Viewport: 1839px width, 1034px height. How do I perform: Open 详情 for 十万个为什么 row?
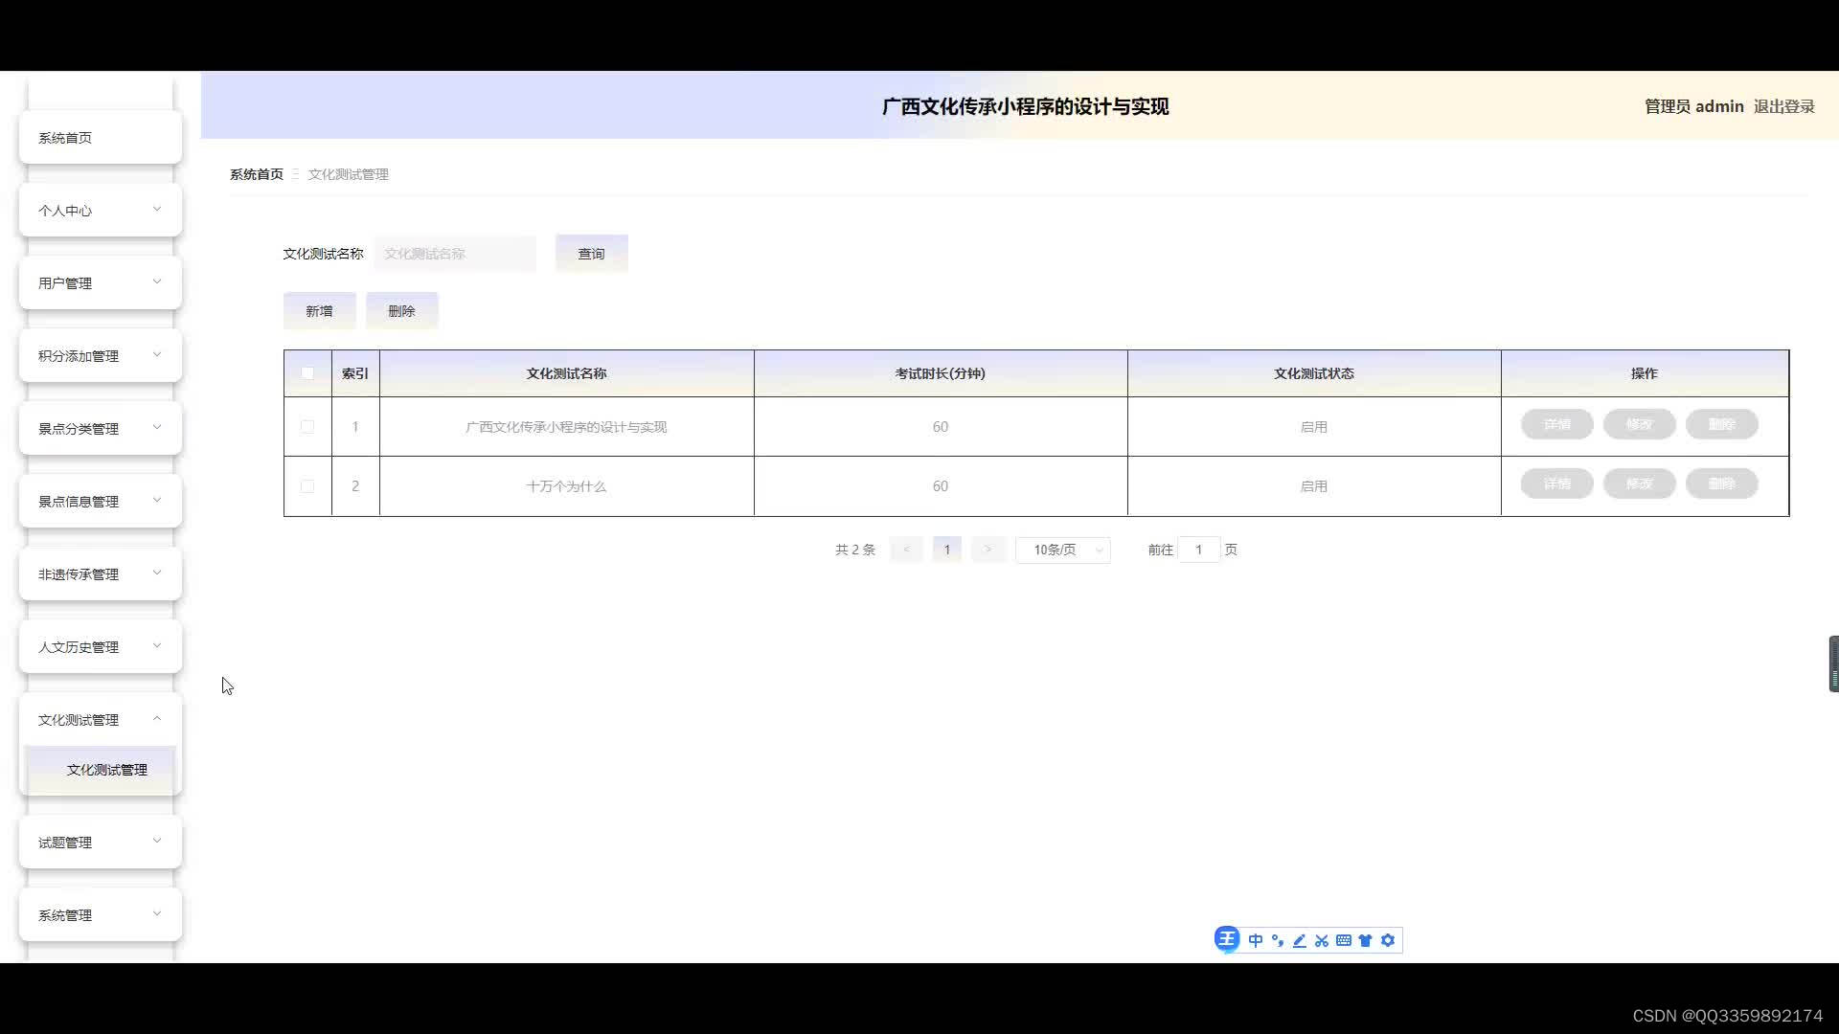coord(1557,483)
